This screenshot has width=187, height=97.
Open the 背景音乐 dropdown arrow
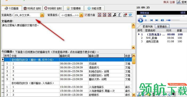point(81,15)
